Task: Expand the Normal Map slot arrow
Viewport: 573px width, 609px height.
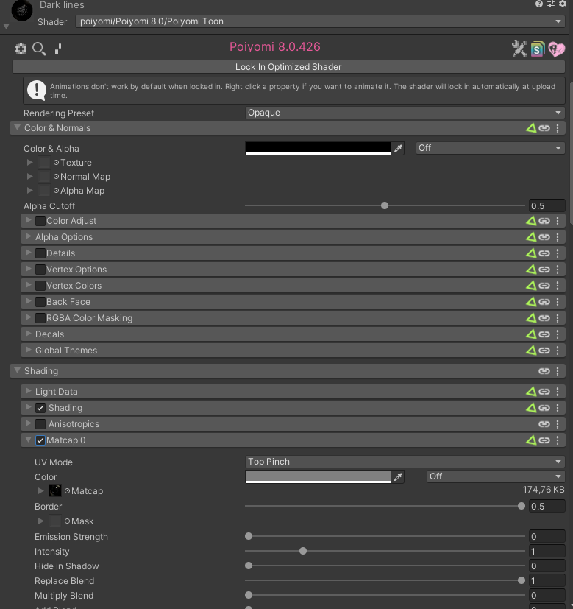Action: click(30, 176)
